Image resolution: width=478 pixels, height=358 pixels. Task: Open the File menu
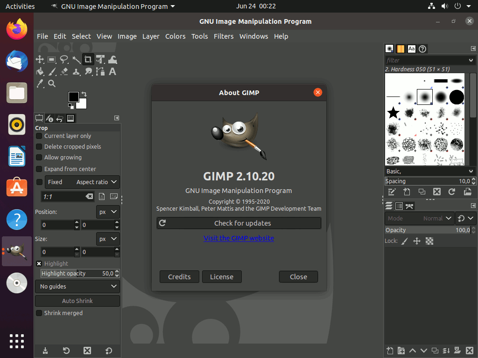click(42, 36)
